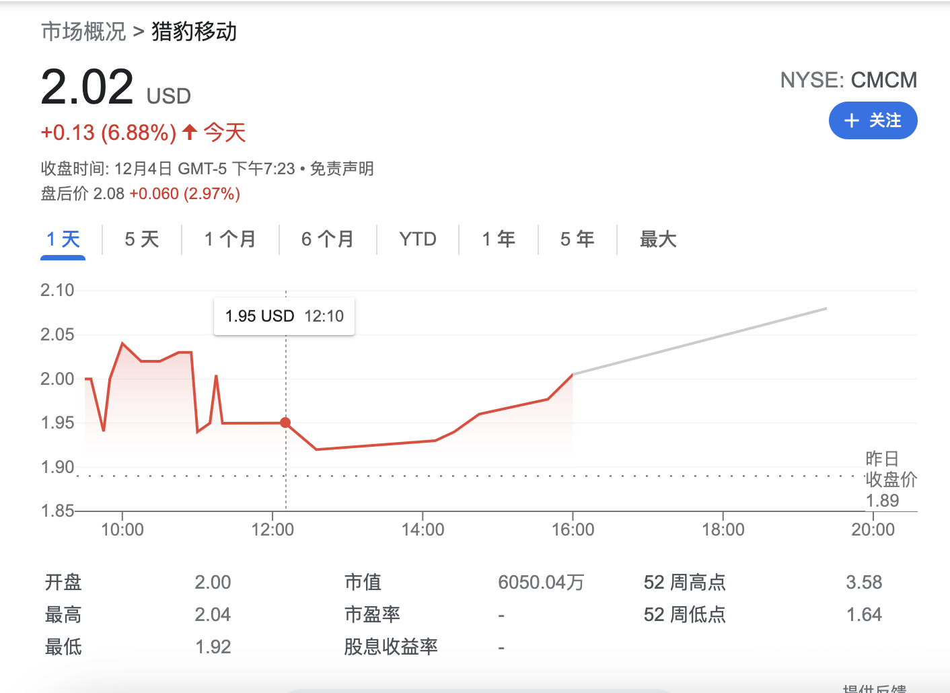Screen dimensions: 950x693
Task: Open the 免责声明 link
Action: (x=342, y=168)
